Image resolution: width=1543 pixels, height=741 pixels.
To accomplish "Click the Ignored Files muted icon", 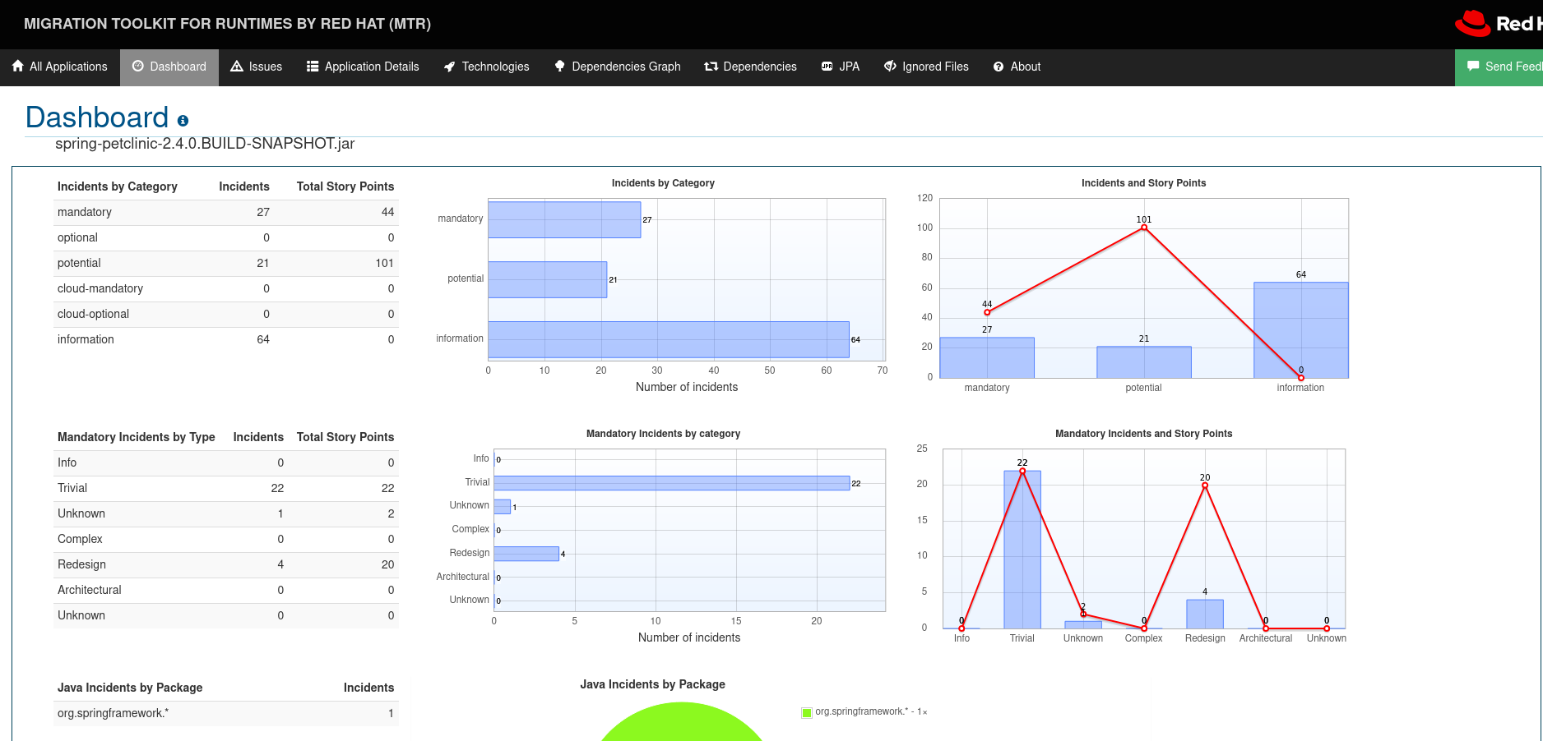I will coord(889,66).
